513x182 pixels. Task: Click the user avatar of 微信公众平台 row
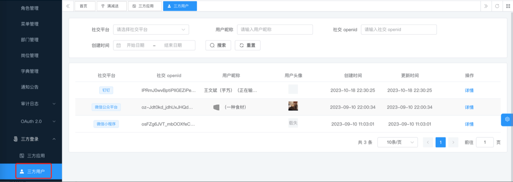click(x=293, y=106)
